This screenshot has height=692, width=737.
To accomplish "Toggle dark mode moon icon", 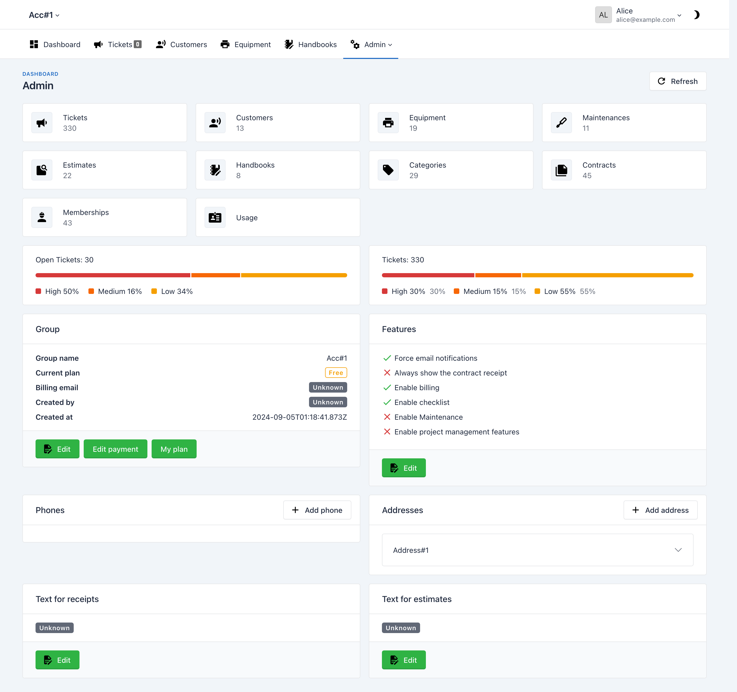I will pyautogui.click(x=697, y=14).
